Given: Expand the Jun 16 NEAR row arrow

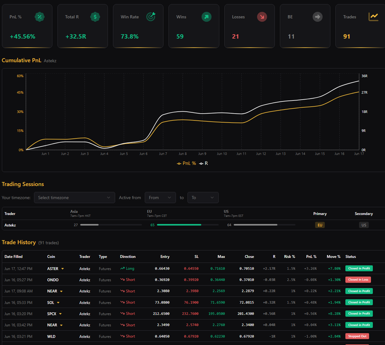Looking at the screenshot, I should (61, 325).
